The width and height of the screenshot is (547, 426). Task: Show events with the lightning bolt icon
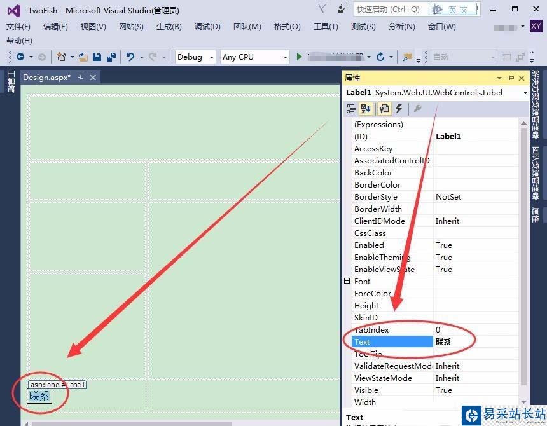tap(398, 109)
